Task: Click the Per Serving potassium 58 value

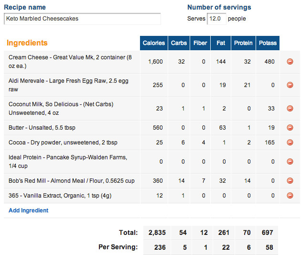Action: (x=269, y=247)
